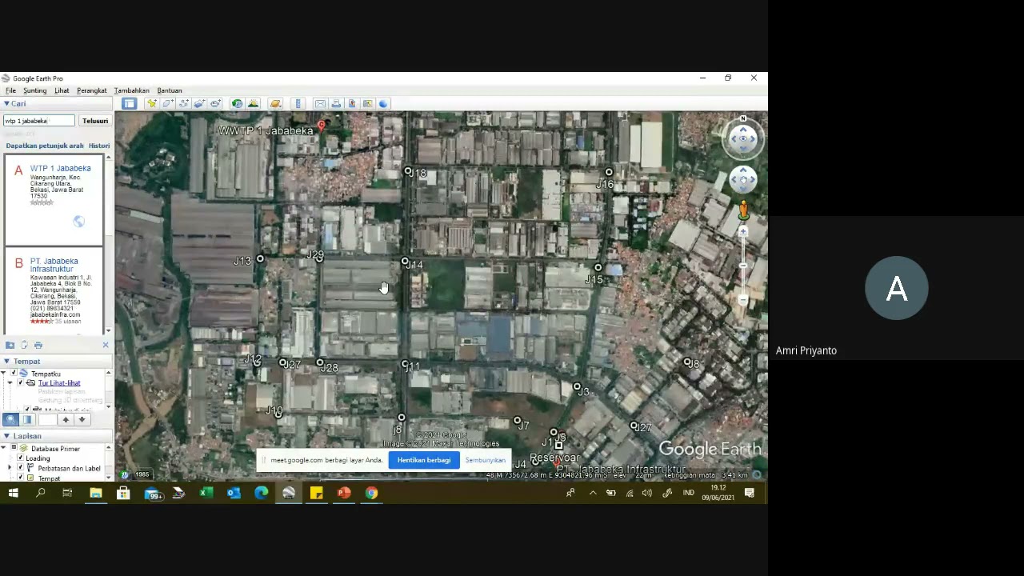Click the Email toolbar icon

click(320, 103)
